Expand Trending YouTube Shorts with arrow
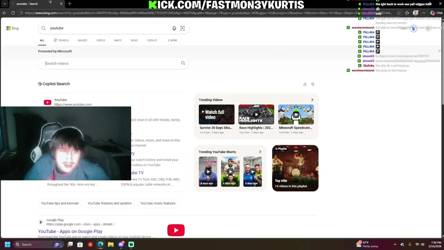 (x=260, y=152)
